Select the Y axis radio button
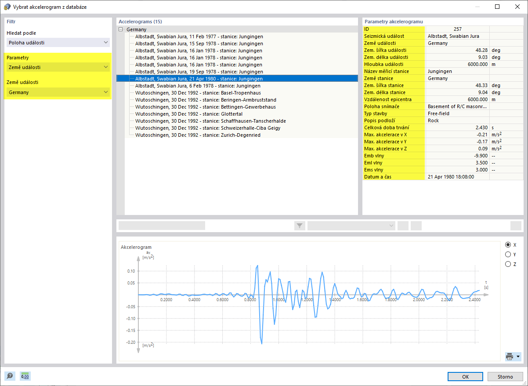Screen dimensions: 528x386 coord(508,255)
